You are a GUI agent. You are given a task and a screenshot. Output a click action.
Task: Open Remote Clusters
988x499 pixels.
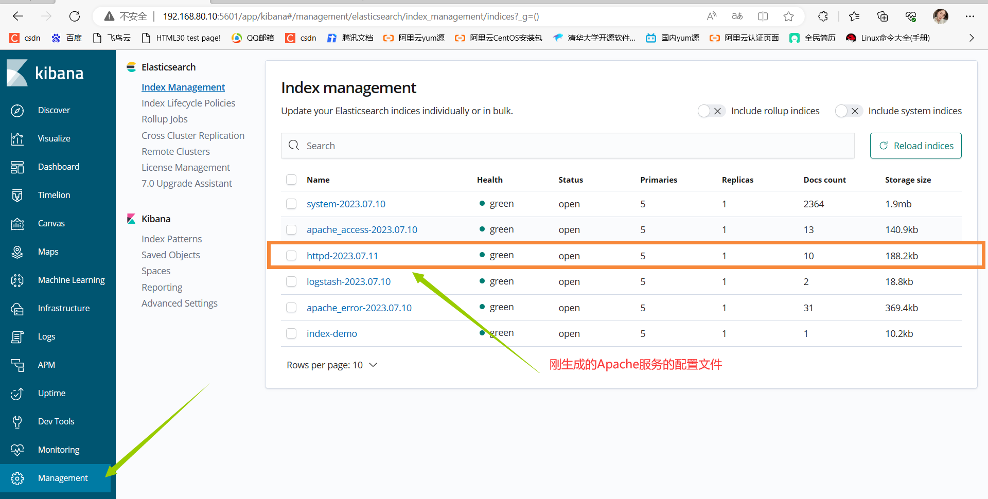(175, 151)
